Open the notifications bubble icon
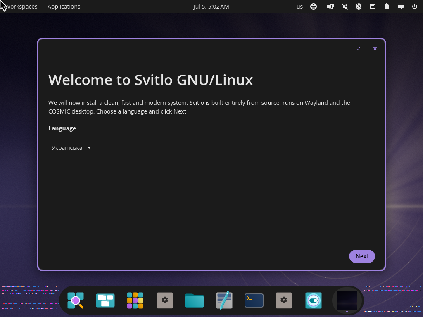This screenshot has height=317, width=423. (401, 7)
